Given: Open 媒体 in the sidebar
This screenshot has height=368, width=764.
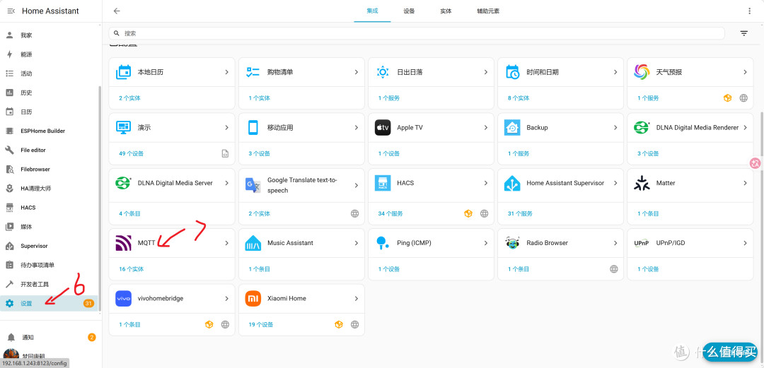Looking at the screenshot, I should click(x=49, y=227).
